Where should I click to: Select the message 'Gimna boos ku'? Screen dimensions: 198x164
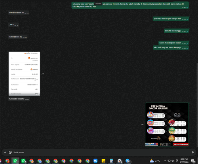[18, 37]
